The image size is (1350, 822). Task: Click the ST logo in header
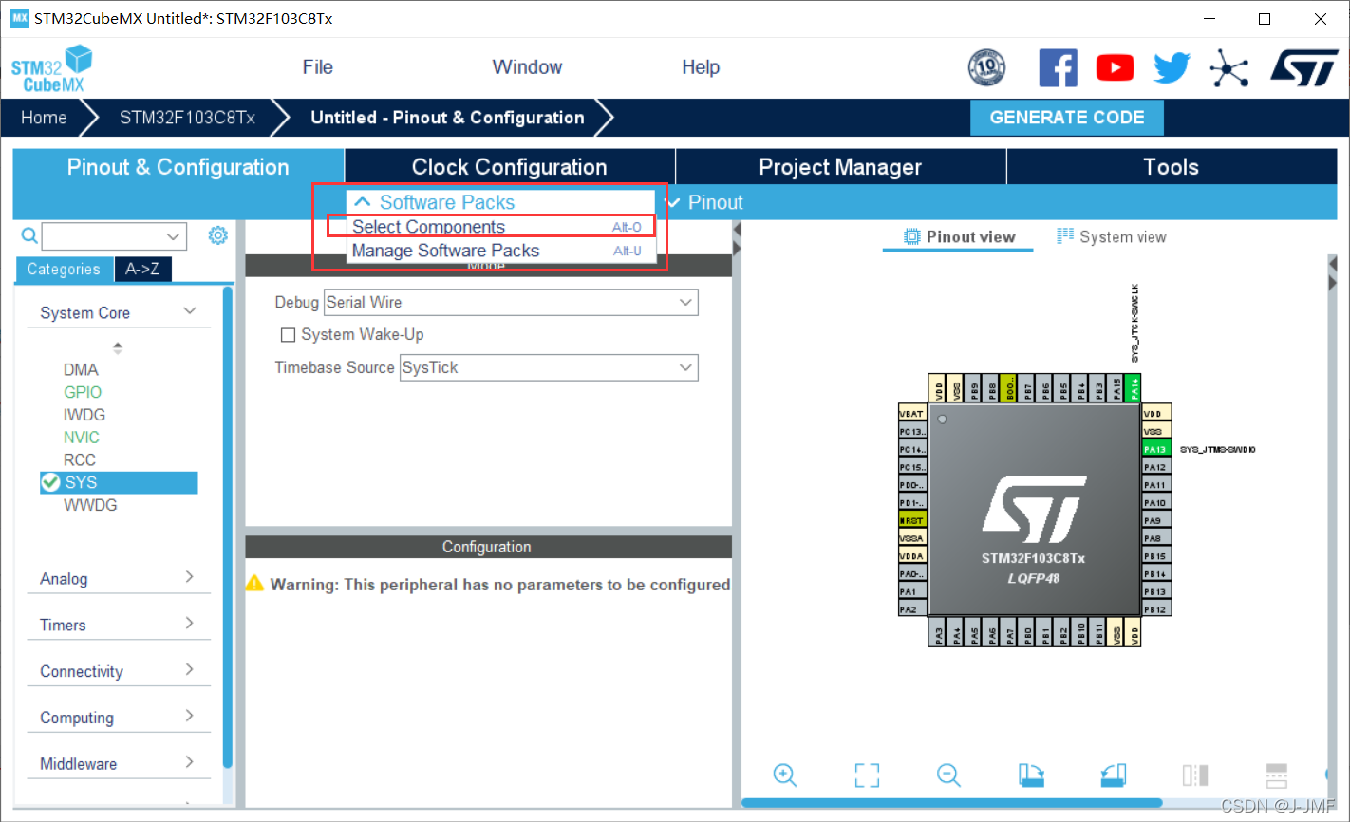(1303, 68)
